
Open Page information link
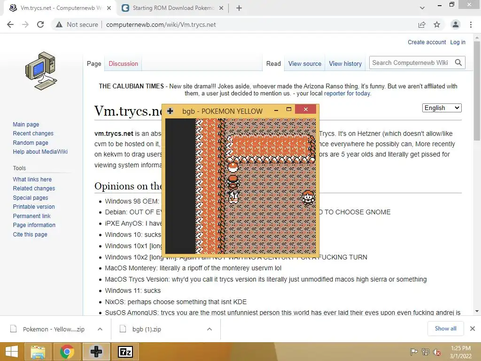pyautogui.click(x=34, y=225)
